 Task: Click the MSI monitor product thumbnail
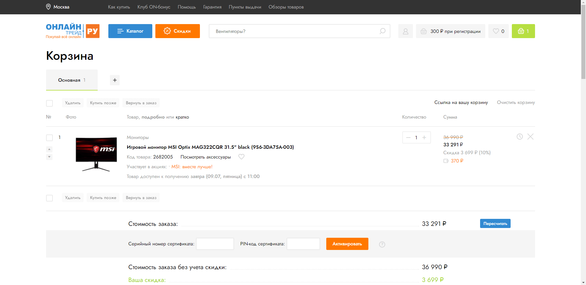[x=96, y=154]
